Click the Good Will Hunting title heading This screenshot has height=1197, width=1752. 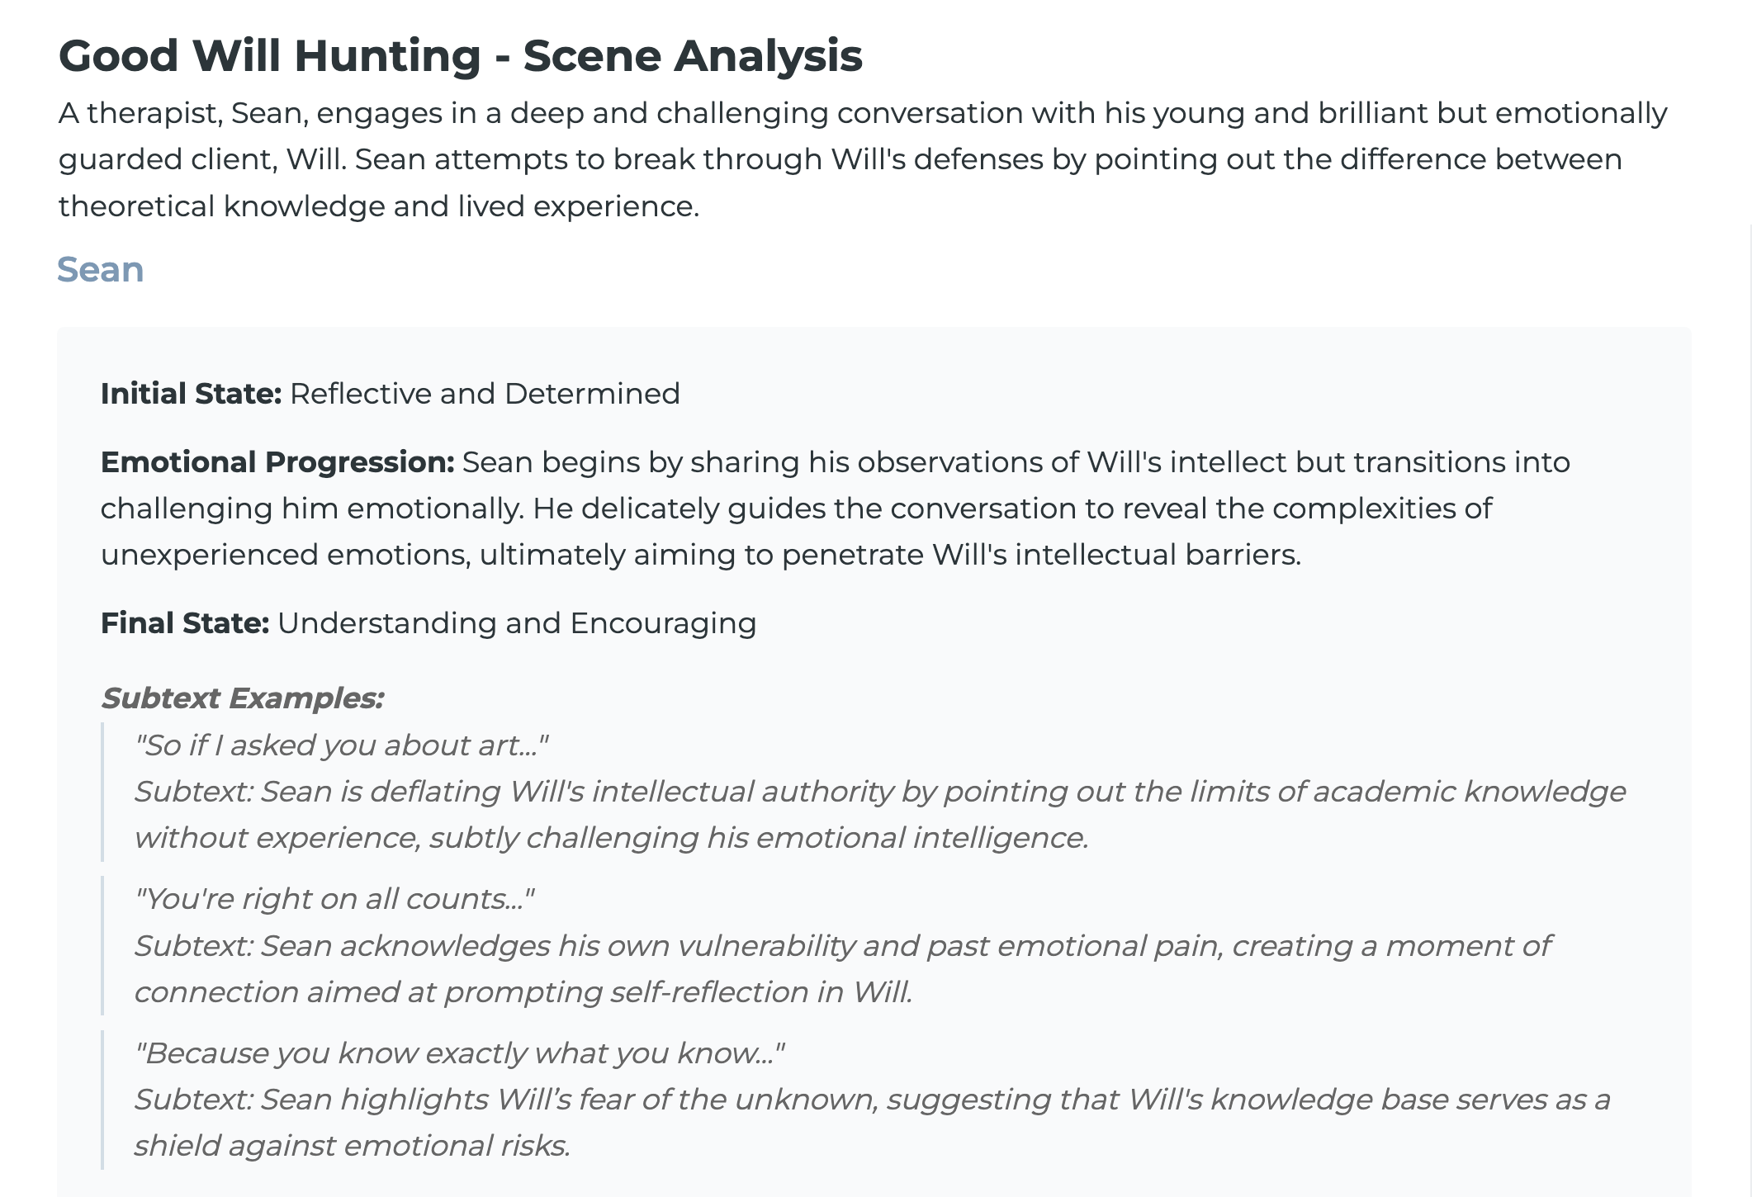[x=460, y=56]
